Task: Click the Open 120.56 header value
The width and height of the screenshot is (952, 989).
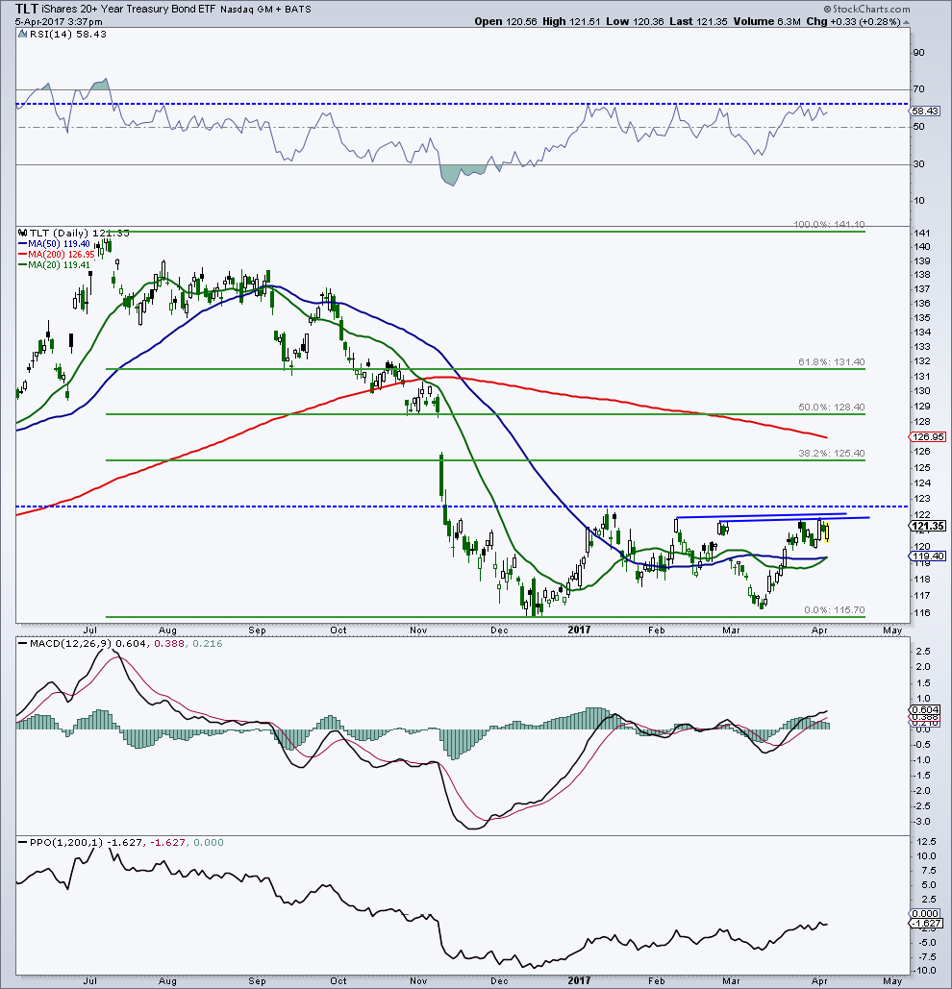Action: click(506, 21)
